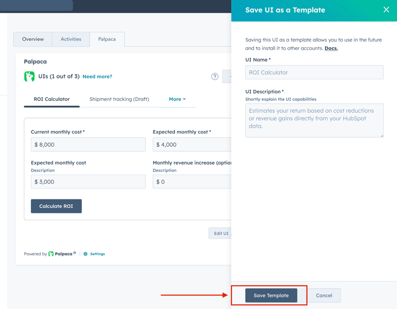Open the Docs link
Viewport: 397px width, 309px height.
point(331,48)
